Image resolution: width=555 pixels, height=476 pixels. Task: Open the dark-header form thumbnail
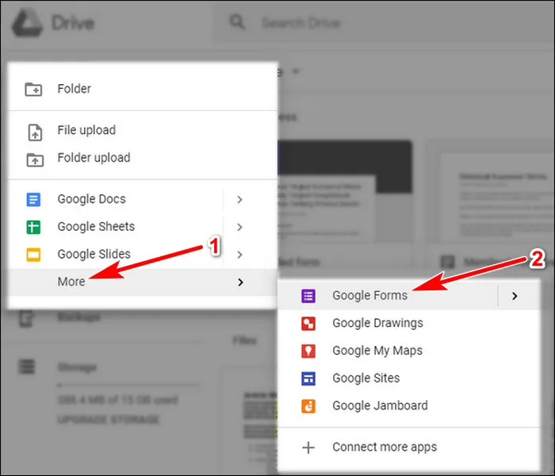point(345,191)
